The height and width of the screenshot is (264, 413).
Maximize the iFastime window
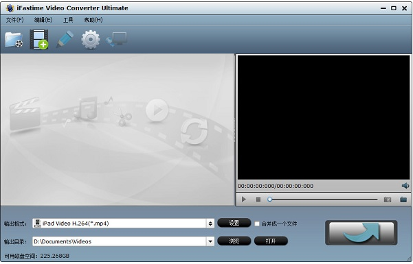coord(394,8)
